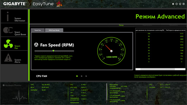This screenshot has width=187, height=105.
Task: Click the green Назад button
Action: pos(121,25)
